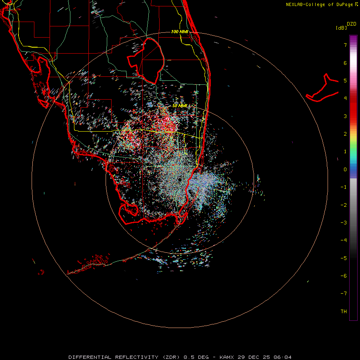This screenshot has height=360, width=360.
Task: Click the -7 dB tick label
Action: point(344,294)
